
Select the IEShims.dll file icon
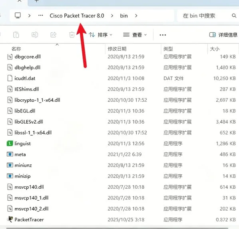coord(10,89)
